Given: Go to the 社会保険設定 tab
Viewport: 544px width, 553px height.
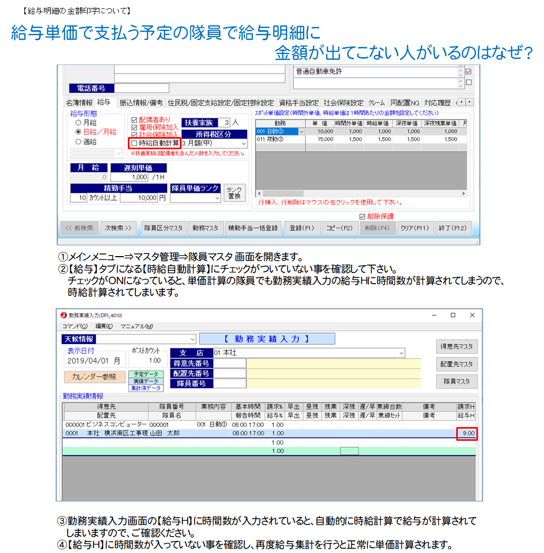Looking at the screenshot, I should pos(344,103).
